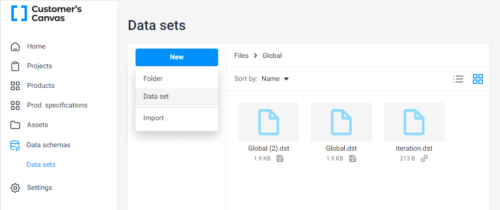Click the Sort by label
This screenshot has width=500, height=210.
(246, 79)
